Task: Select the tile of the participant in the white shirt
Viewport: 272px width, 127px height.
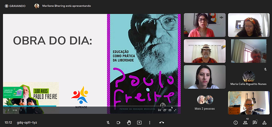Action: point(205,77)
